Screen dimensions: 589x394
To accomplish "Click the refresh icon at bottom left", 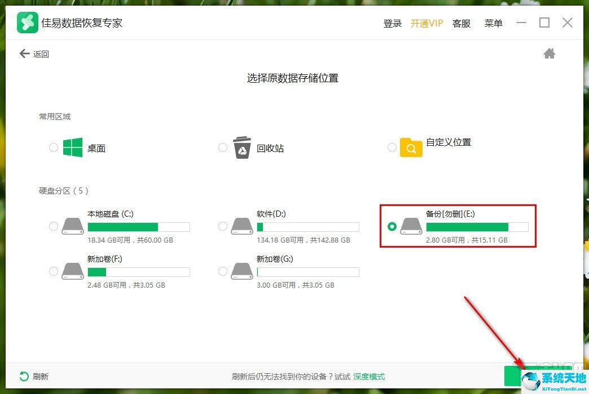I will click(23, 376).
